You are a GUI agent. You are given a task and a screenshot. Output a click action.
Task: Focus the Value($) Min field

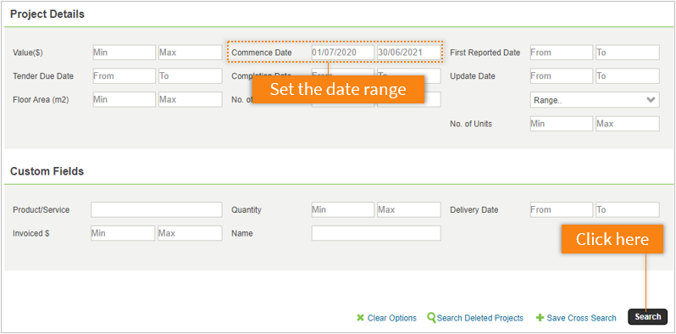(125, 53)
